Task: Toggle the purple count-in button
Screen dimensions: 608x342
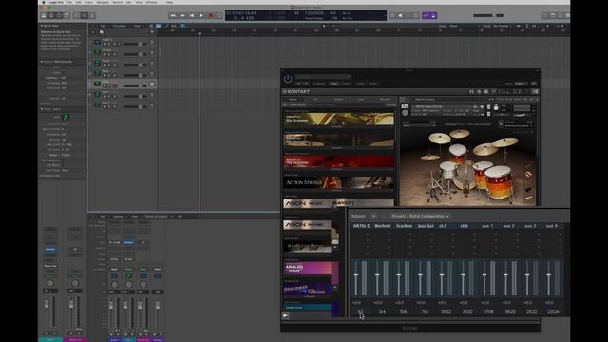Action: 427,15
